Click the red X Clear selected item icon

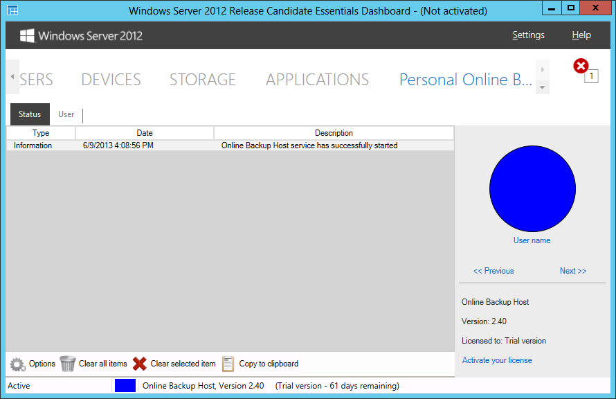pos(139,364)
